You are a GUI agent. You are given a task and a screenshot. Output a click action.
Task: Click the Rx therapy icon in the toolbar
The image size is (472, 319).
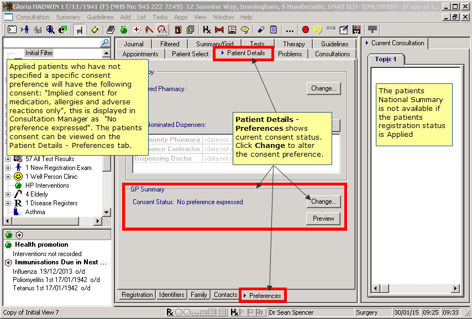[206, 30]
